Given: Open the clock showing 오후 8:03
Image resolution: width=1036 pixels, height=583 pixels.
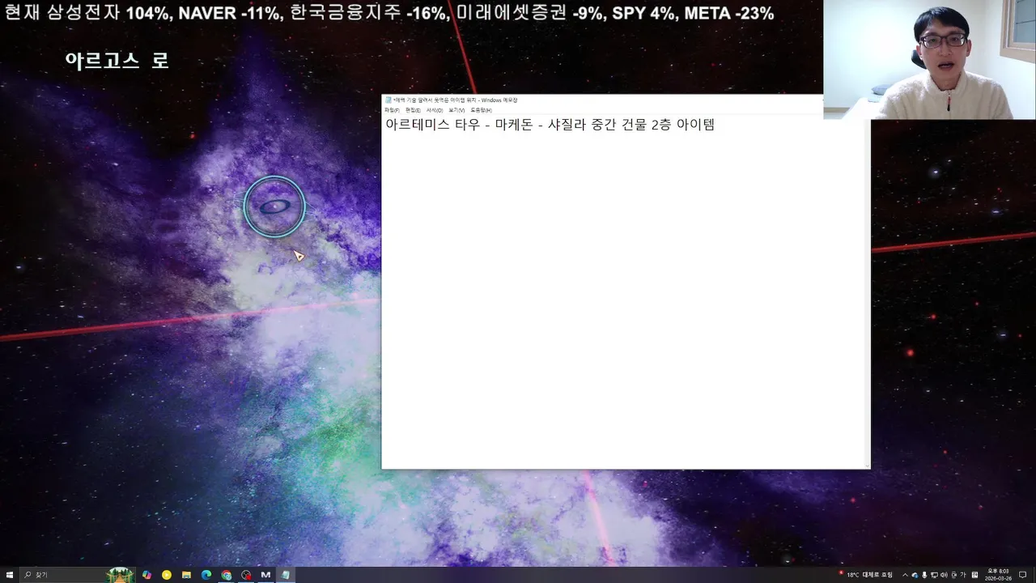Looking at the screenshot, I should 998,575.
